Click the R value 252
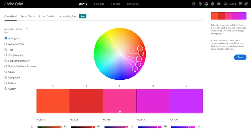251x130 pixels. (65, 126)
